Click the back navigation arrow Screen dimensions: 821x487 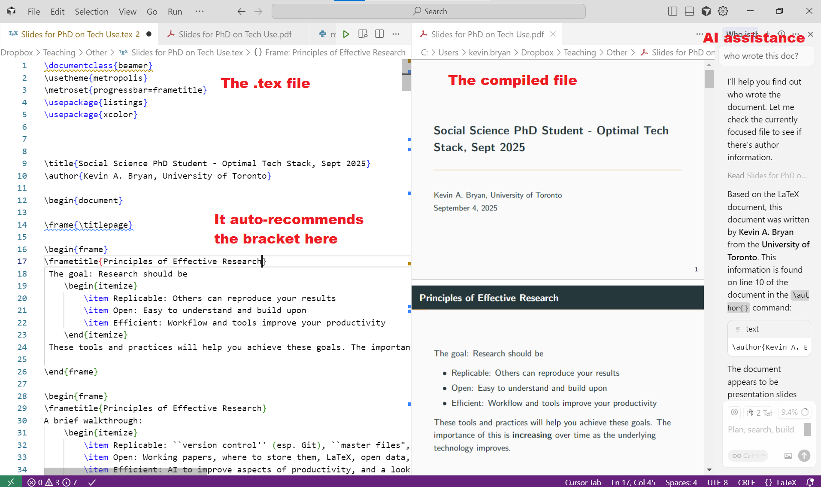241,12
